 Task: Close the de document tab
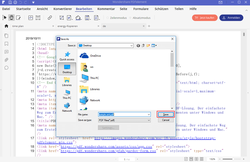pos(144,26)
